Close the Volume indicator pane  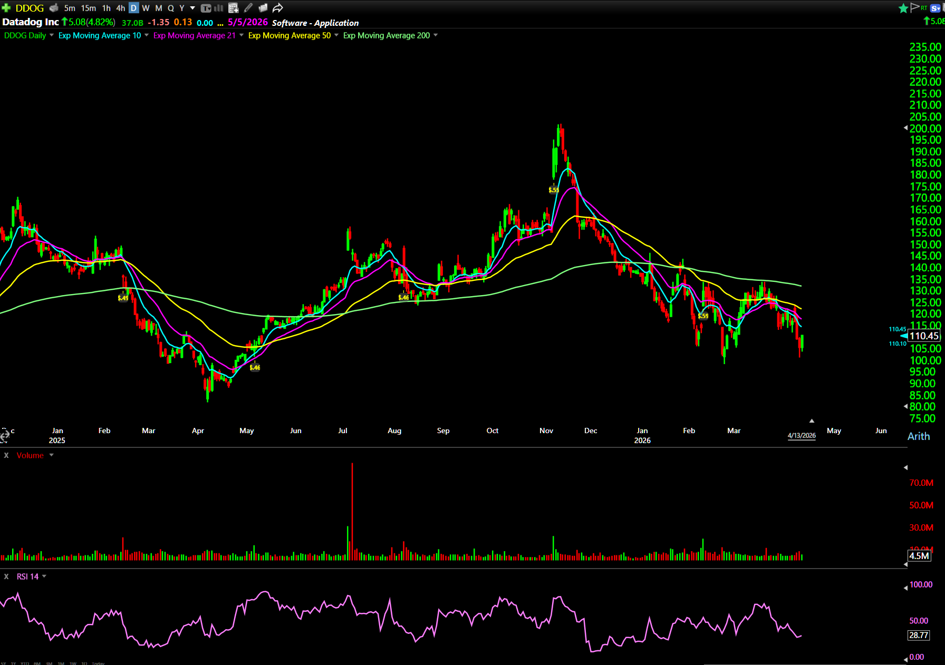pos(6,455)
